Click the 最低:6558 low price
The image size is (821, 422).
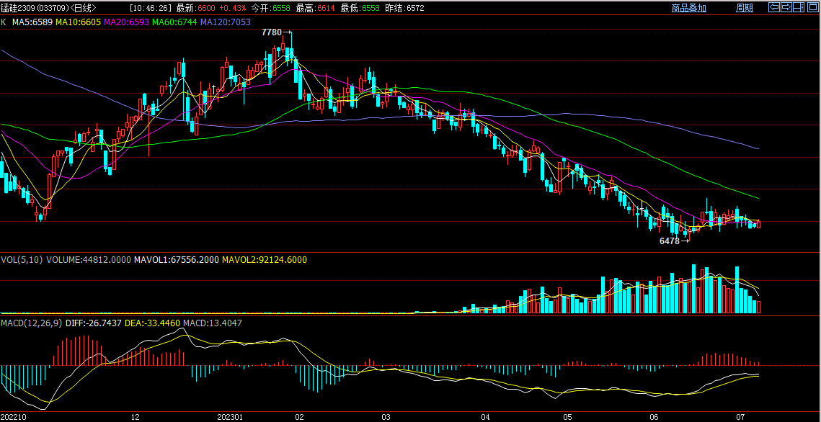pyautogui.click(x=360, y=8)
